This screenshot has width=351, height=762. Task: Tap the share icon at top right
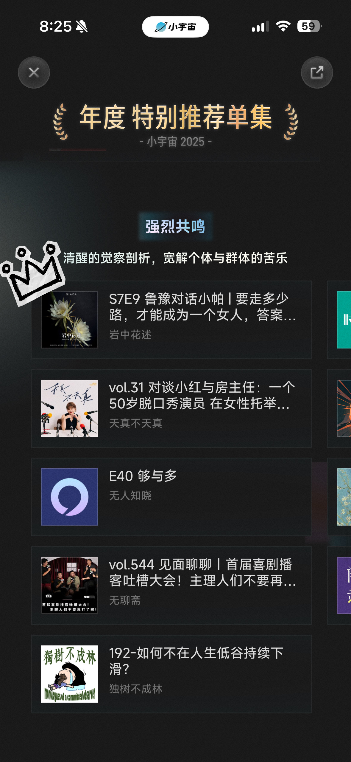(317, 72)
